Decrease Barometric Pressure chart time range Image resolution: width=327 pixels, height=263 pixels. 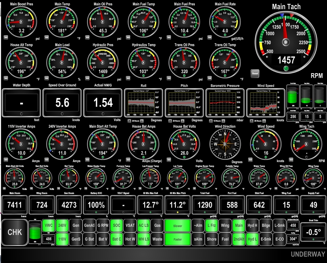(211, 121)
